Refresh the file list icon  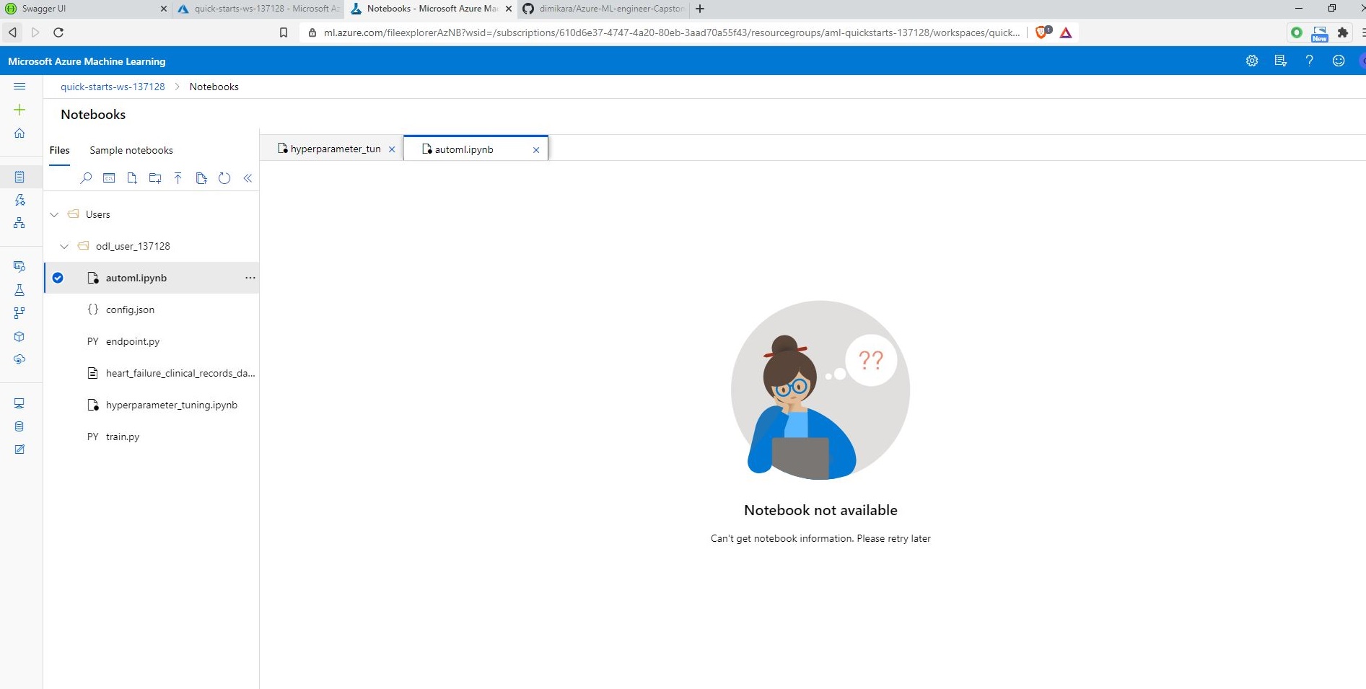(224, 178)
